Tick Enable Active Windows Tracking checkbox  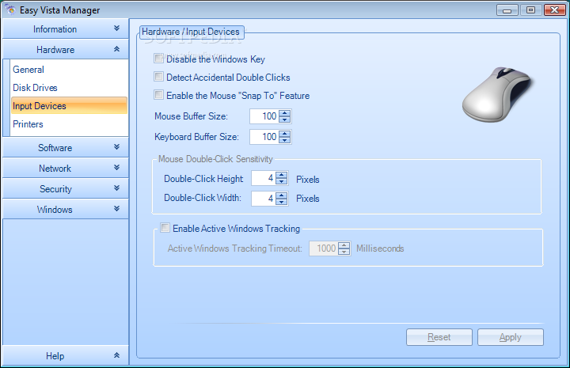165,228
